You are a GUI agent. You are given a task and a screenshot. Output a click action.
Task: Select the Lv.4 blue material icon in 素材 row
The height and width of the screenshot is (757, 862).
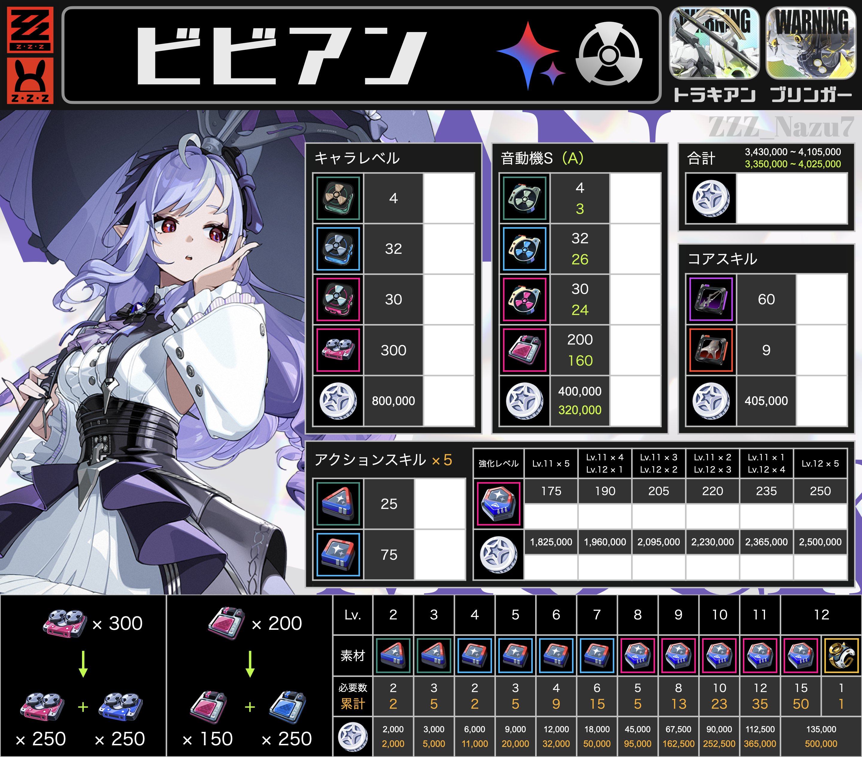click(474, 656)
